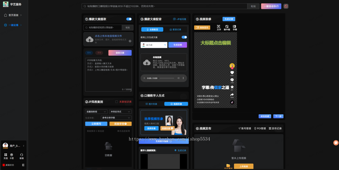This screenshot has height=170, width=339.
Task: Click the yellow avatar icon on video preview
Action: (232, 66)
